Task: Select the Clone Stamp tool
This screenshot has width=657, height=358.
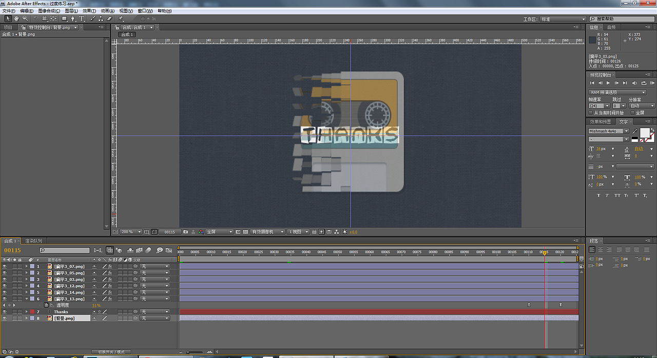Action: 101,18
